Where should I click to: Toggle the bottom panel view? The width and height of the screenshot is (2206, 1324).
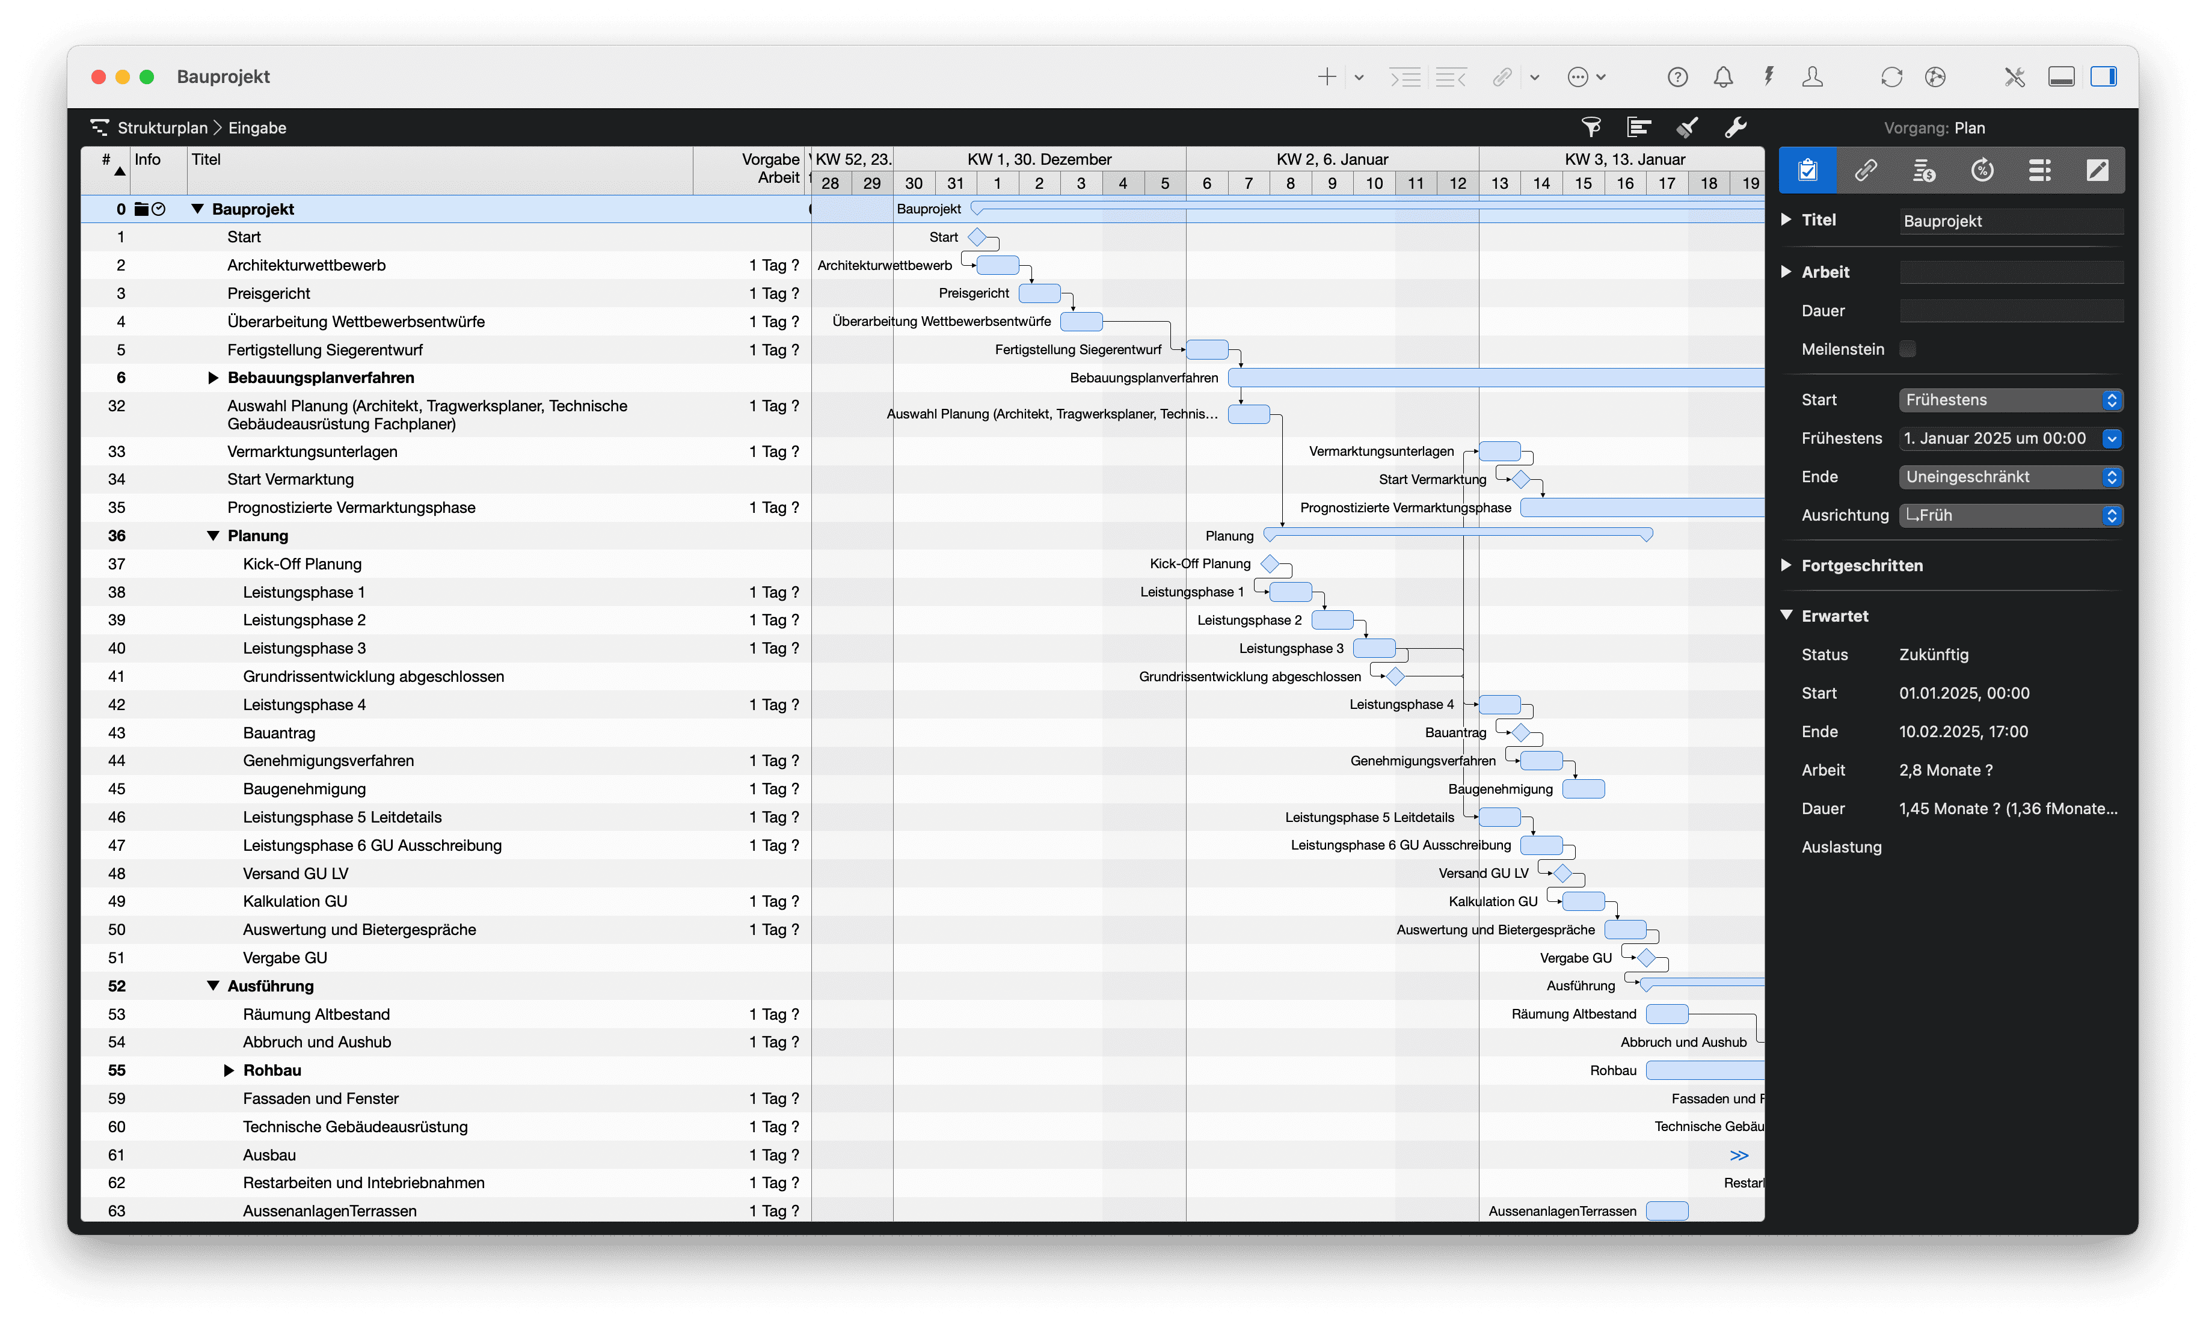click(x=2060, y=78)
